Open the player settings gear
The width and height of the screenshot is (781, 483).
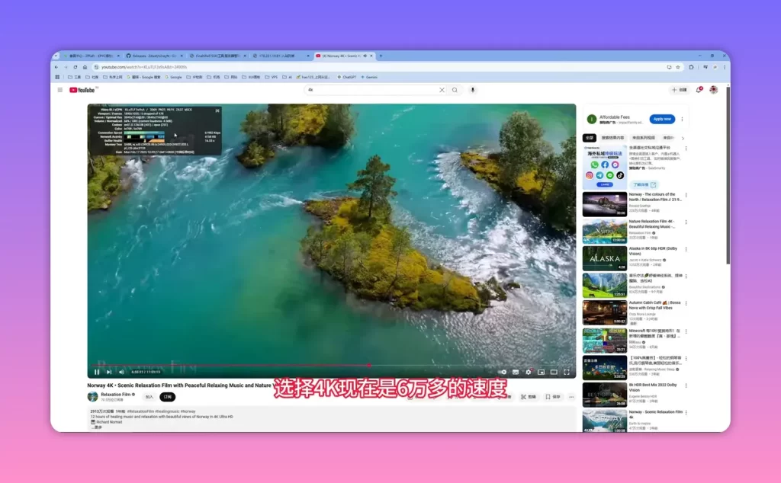tap(528, 372)
